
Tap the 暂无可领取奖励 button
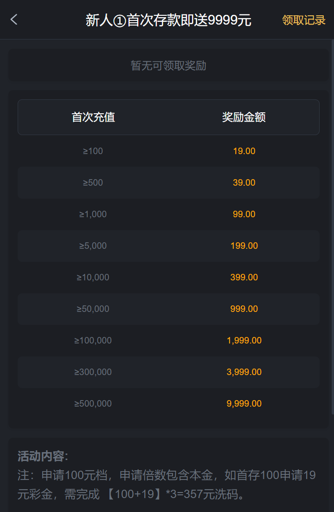coord(168,65)
